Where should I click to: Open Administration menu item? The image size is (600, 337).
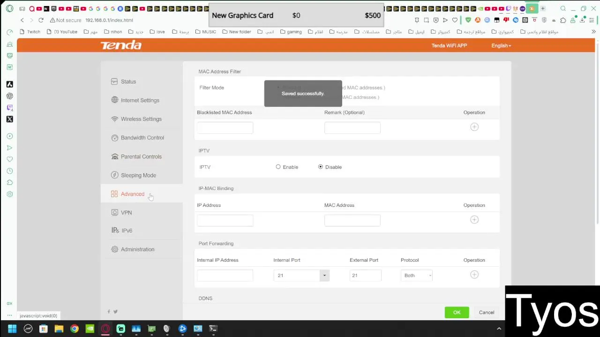click(137, 249)
